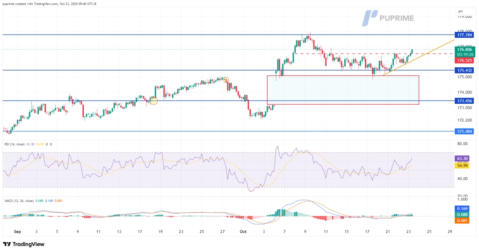The image size is (479, 252).
Task: Click the orange circle marker near Sep 17
Action: [x=153, y=101]
